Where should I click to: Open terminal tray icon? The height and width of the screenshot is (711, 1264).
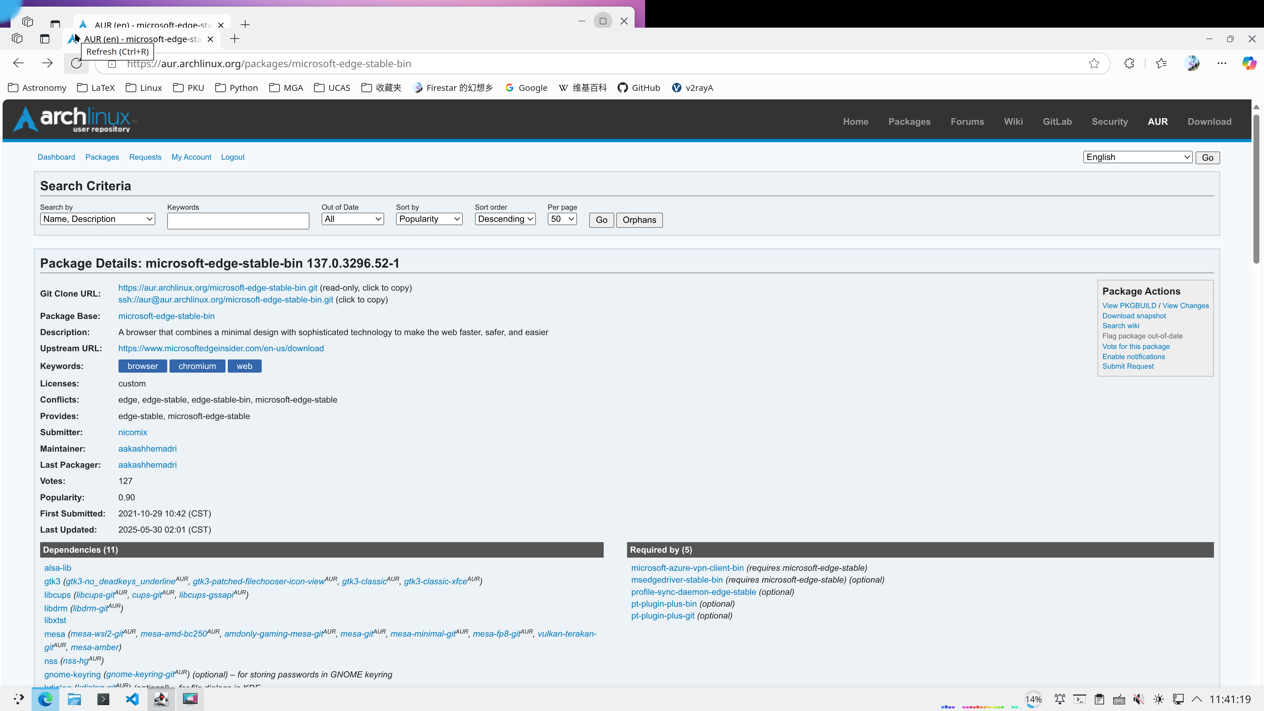pos(1079,699)
